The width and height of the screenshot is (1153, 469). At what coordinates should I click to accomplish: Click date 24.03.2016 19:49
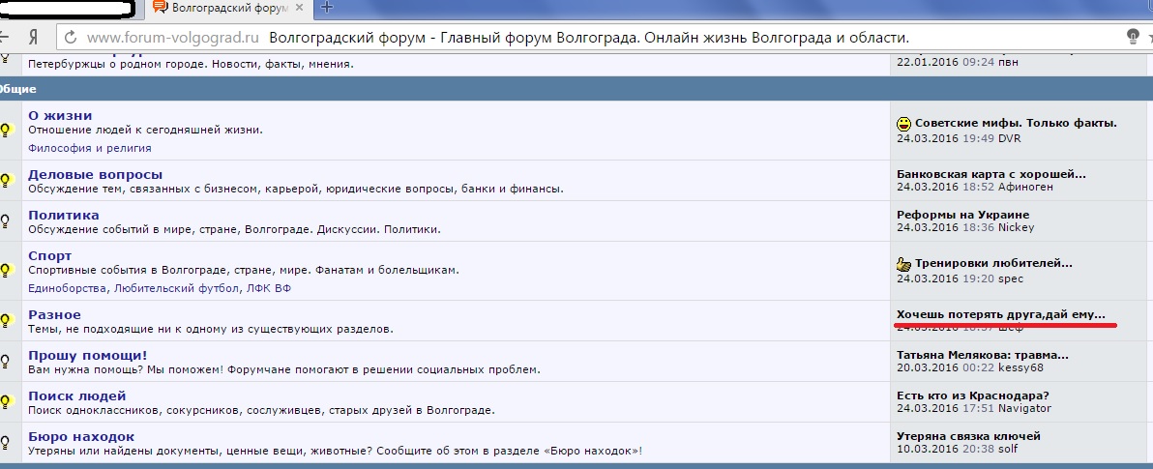tap(946, 138)
